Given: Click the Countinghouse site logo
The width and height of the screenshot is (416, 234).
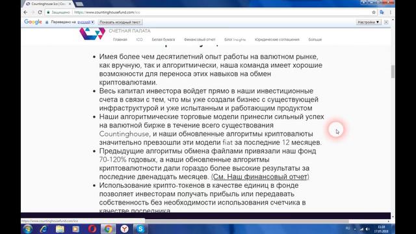Looking at the screenshot, I should pos(92,34).
